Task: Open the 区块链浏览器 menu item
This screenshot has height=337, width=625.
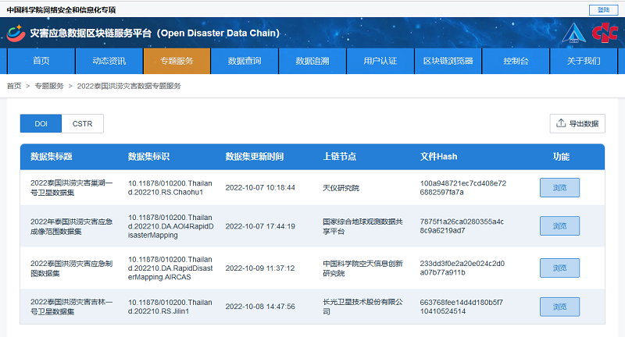Action: coord(448,61)
